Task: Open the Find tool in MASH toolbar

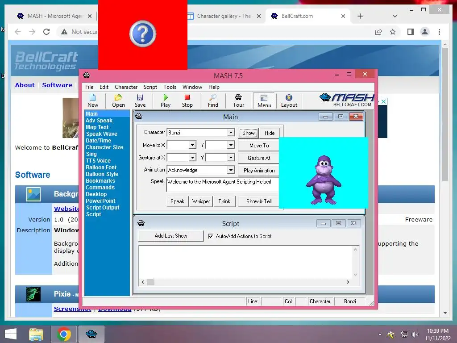Action: coord(213,101)
